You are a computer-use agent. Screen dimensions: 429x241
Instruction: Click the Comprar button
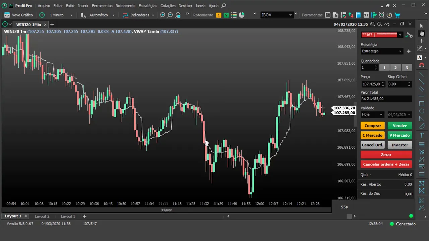coord(373,126)
